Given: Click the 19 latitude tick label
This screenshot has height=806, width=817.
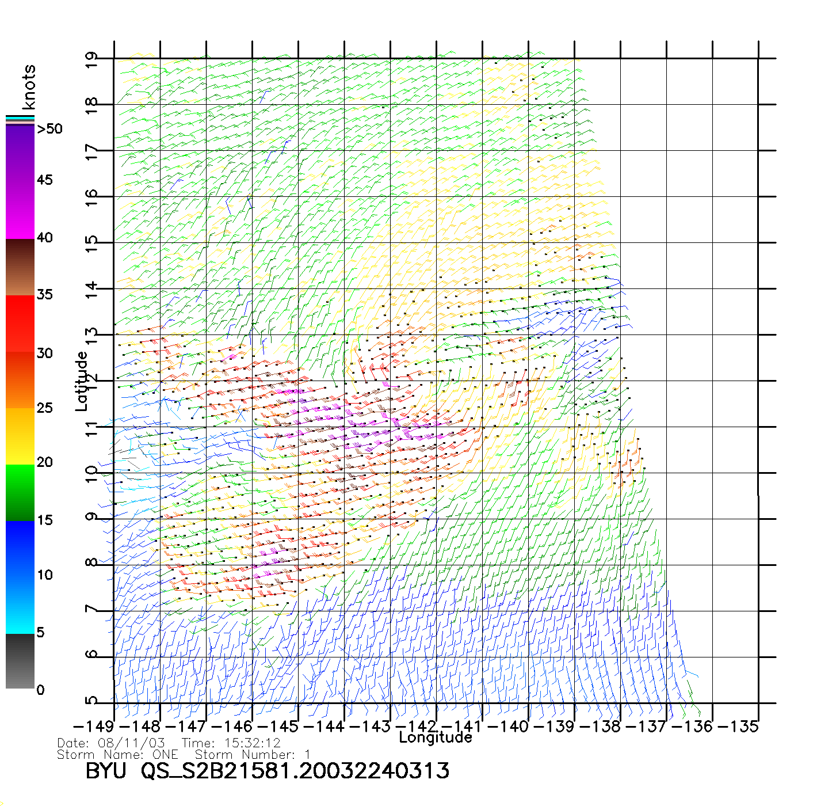Looking at the screenshot, I should click(x=91, y=60).
